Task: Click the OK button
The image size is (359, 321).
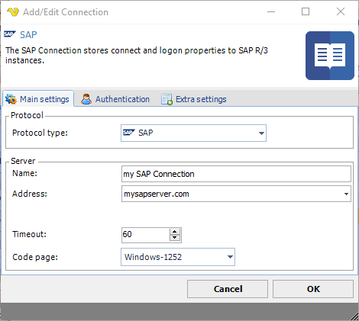Action: (x=313, y=289)
